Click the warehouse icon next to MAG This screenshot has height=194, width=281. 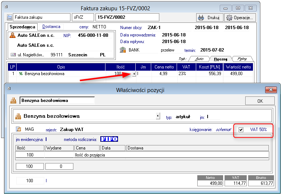[x=18, y=129]
